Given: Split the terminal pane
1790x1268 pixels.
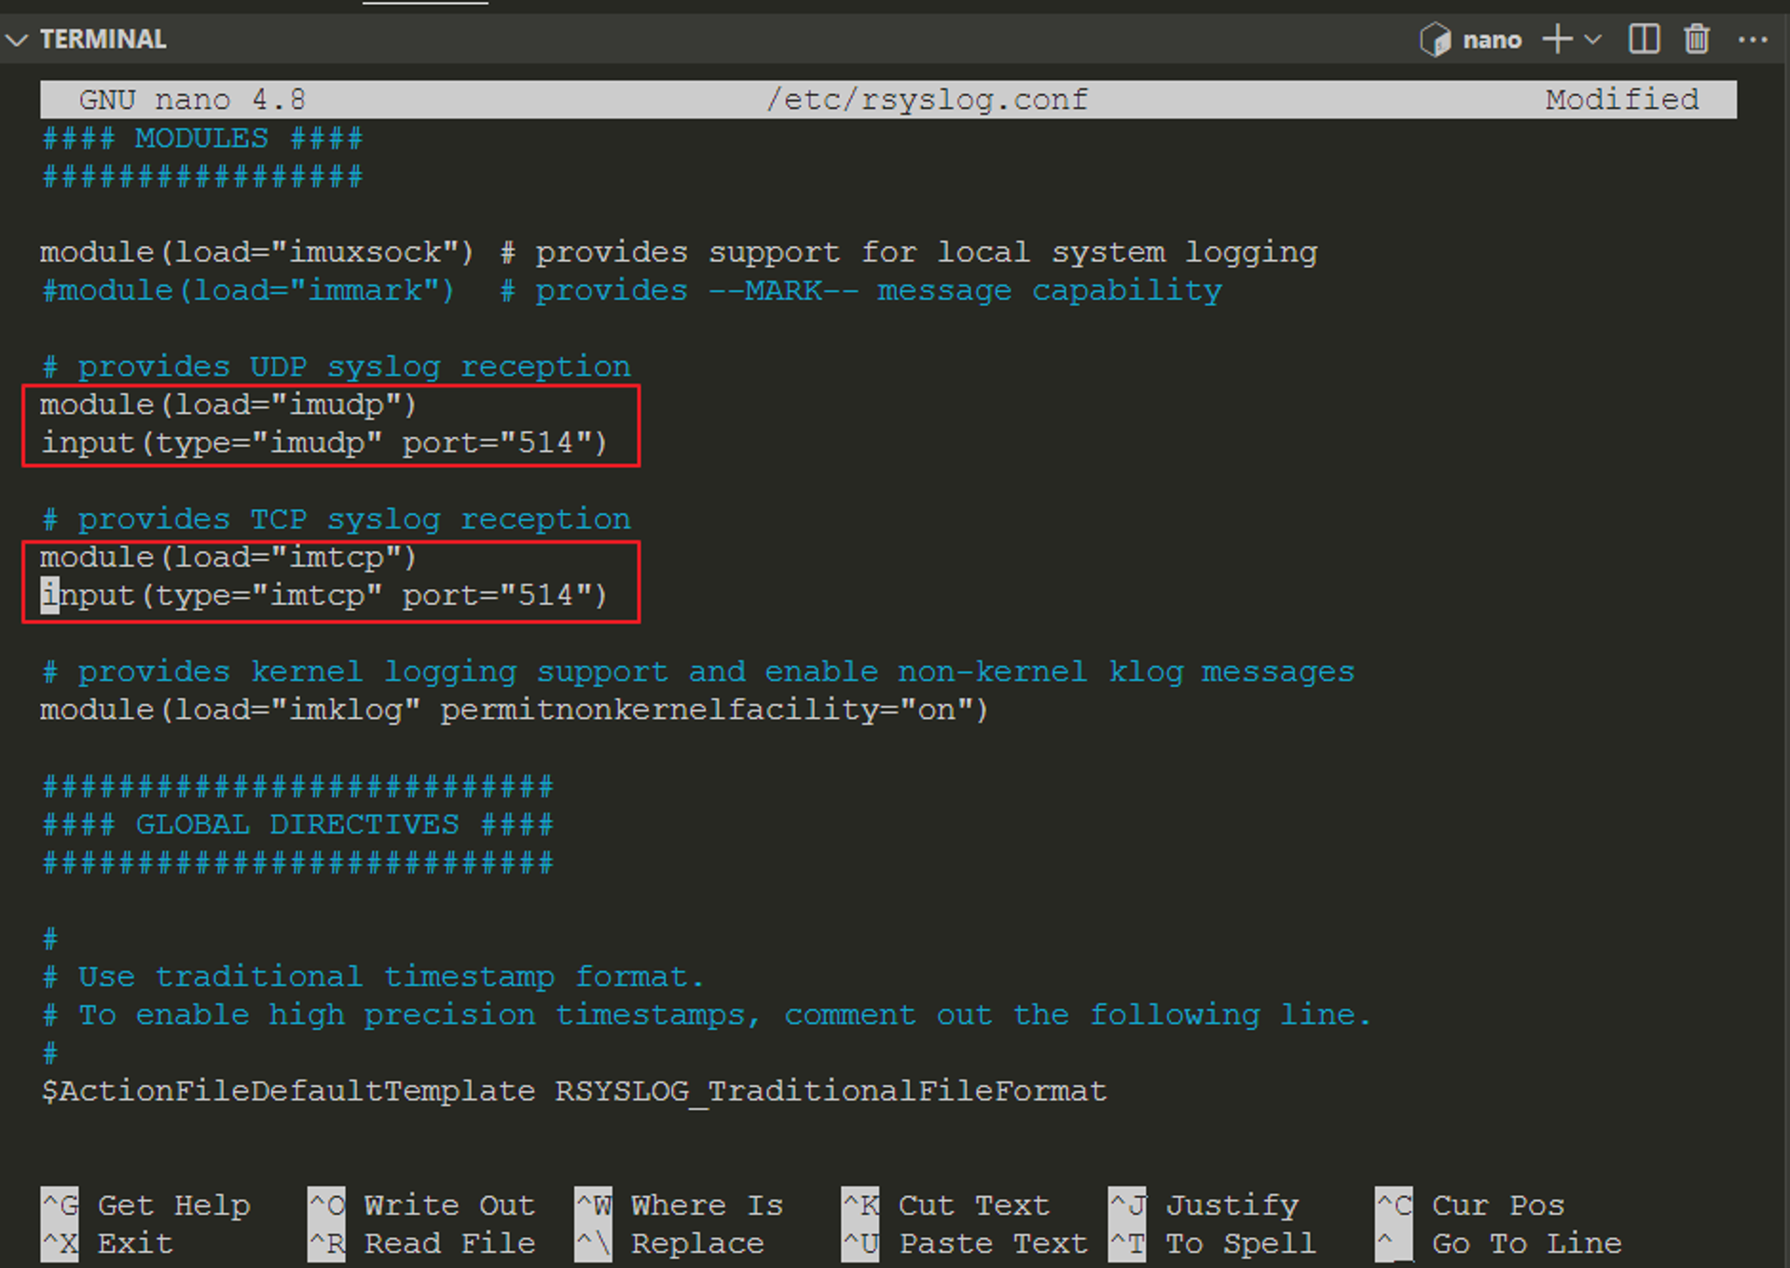Looking at the screenshot, I should pos(1644,40).
